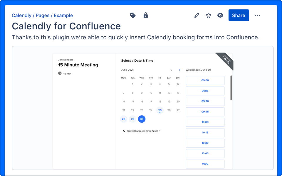Image resolution: width=282 pixels, height=176 pixels.
Task: Choose the 10:30 time slot
Action: [205, 143]
